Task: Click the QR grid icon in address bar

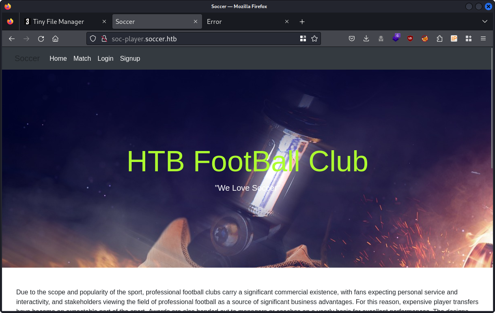Action: point(303,39)
